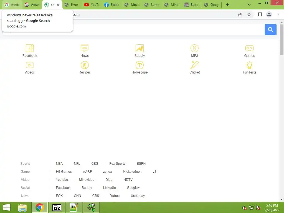Open 7-Zip from the taskbar

[57, 207]
